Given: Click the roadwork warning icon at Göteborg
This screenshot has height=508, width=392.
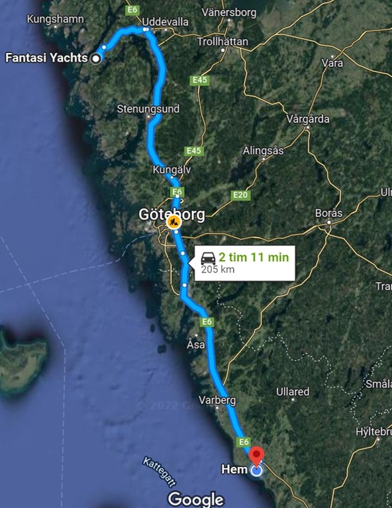Looking at the screenshot, I should [173, 222].
